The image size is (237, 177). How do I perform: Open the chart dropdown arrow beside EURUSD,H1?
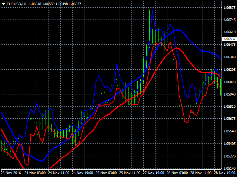[3, 3]
